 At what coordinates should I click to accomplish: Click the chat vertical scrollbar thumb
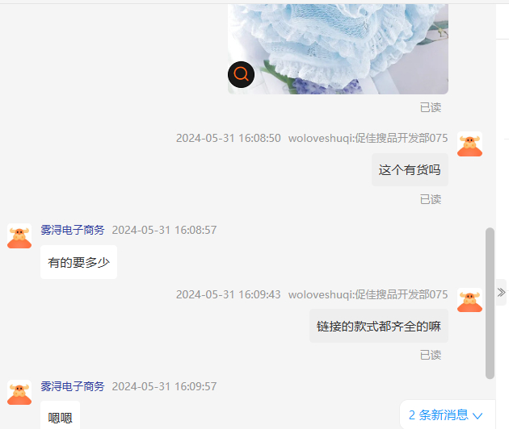[490, 303]
